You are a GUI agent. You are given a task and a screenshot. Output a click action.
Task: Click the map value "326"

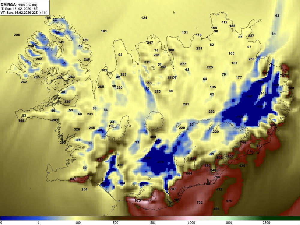(x=77, y=129)
